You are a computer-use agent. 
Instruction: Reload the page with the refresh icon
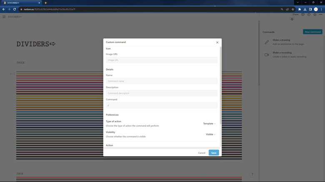click(x=15, y=9)
